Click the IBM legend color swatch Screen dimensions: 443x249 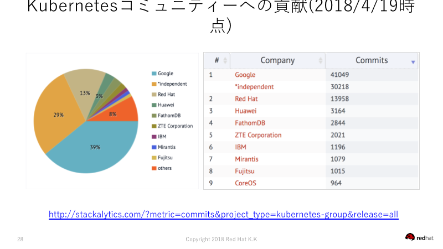tap(154, 137)
